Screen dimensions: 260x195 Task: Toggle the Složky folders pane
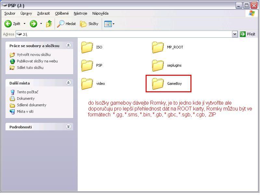pos(89,24)
